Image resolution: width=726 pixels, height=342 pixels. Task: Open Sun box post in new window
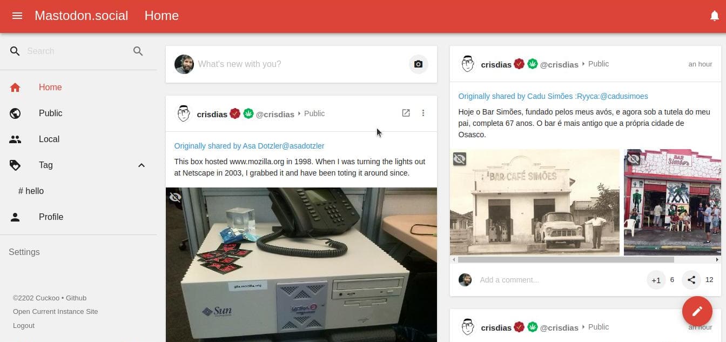406,113
